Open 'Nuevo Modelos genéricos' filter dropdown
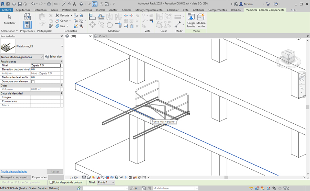Image resolution: width=310 pixels, height=191 pixels. [x=41, y=57]
